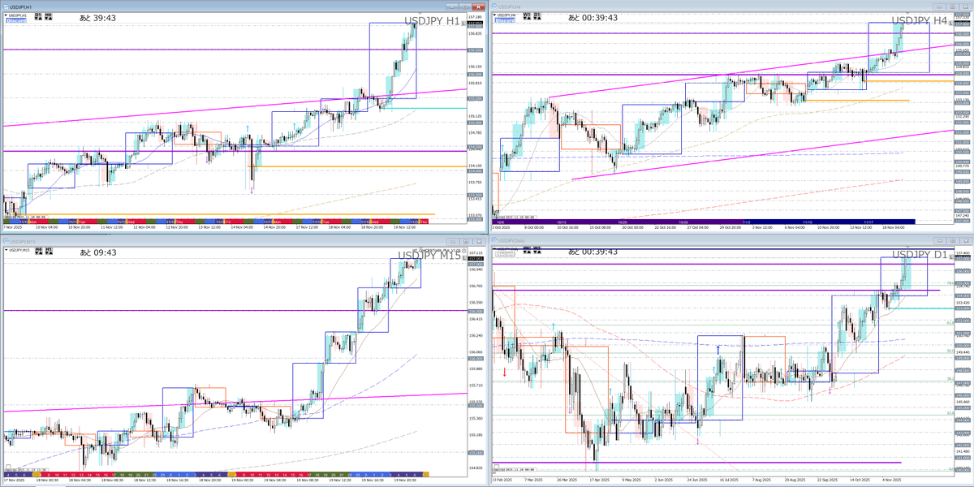Click the USDJPY,Daily chart window icon
Viewport: 974px width, 487px height.
494,241
